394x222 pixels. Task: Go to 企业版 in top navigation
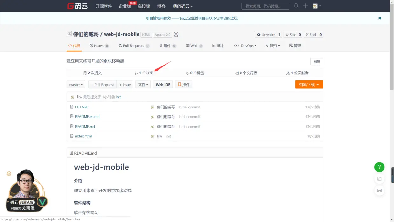125,6
